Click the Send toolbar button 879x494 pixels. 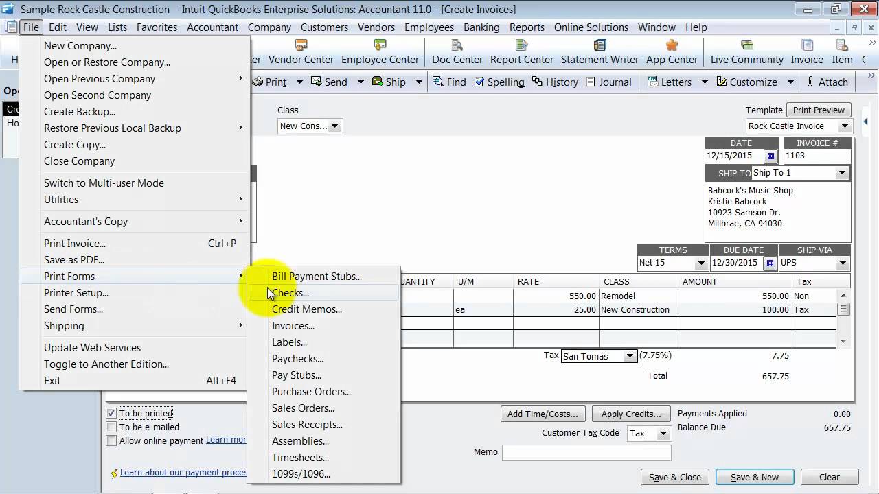tap(329, 82)
